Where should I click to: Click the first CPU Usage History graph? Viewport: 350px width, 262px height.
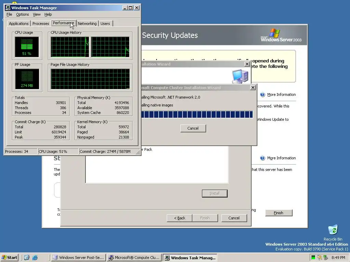pyautogui.click(x=70, y=47)
